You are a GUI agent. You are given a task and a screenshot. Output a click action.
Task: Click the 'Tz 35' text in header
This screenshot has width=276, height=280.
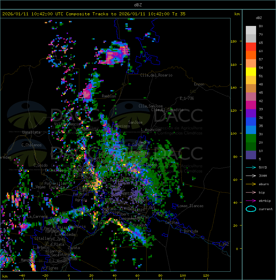pos(179,14)
